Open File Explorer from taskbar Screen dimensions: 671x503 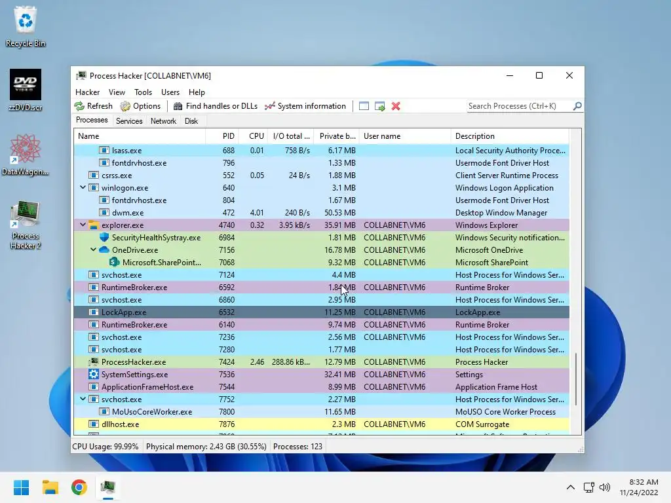(x=50, y=487)
